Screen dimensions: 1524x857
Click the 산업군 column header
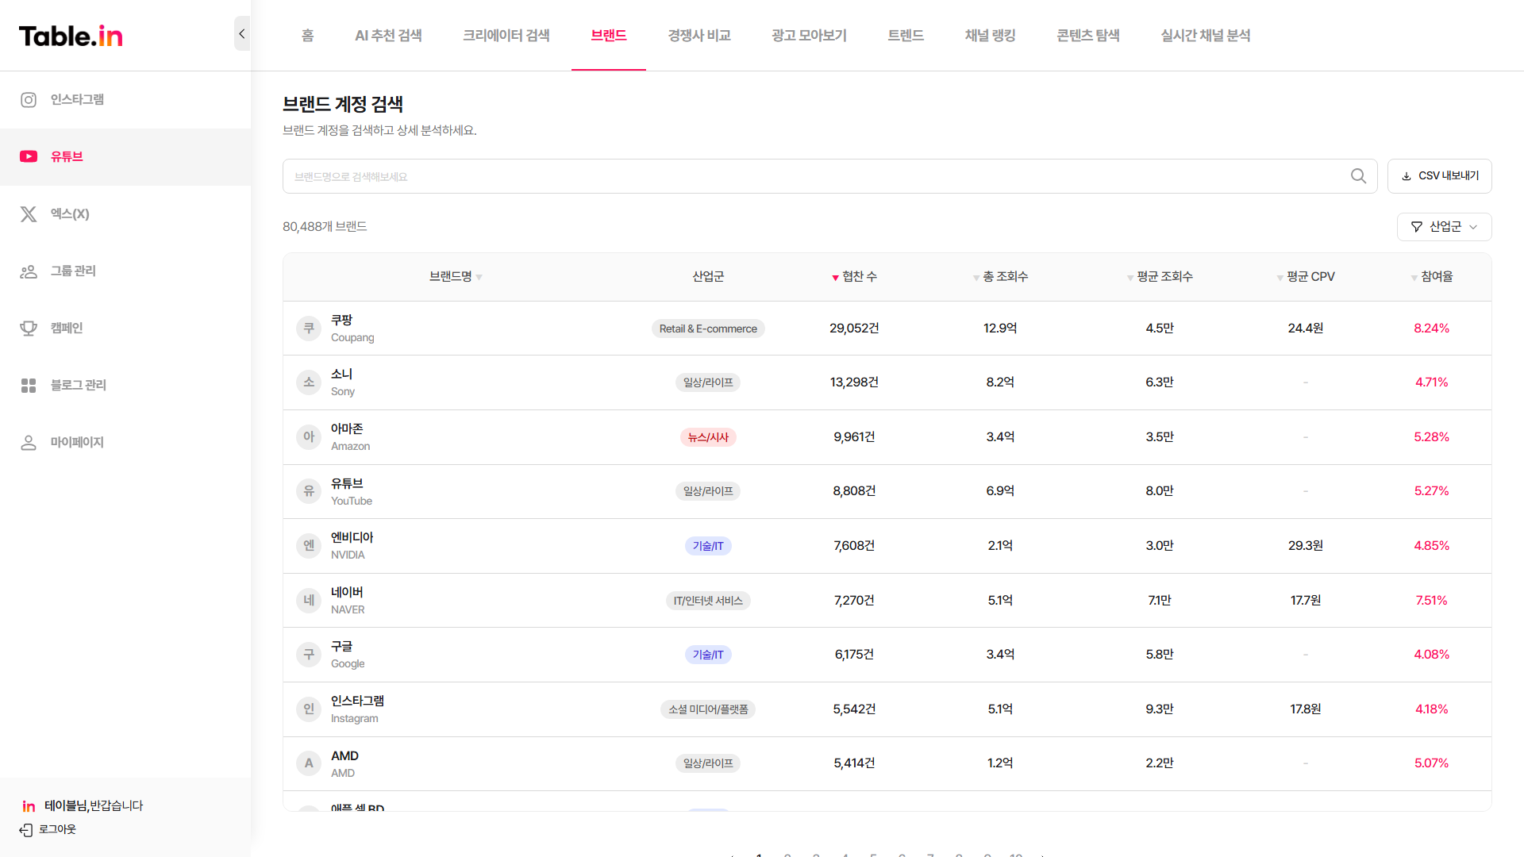pos(708,277)
